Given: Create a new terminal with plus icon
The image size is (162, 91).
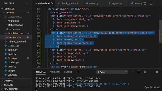Looking at the screenshot, I should click(x=133, y=72).
